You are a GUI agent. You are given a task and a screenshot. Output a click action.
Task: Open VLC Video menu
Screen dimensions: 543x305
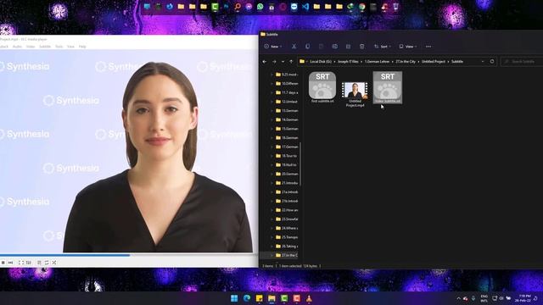[x=31, y=47]
